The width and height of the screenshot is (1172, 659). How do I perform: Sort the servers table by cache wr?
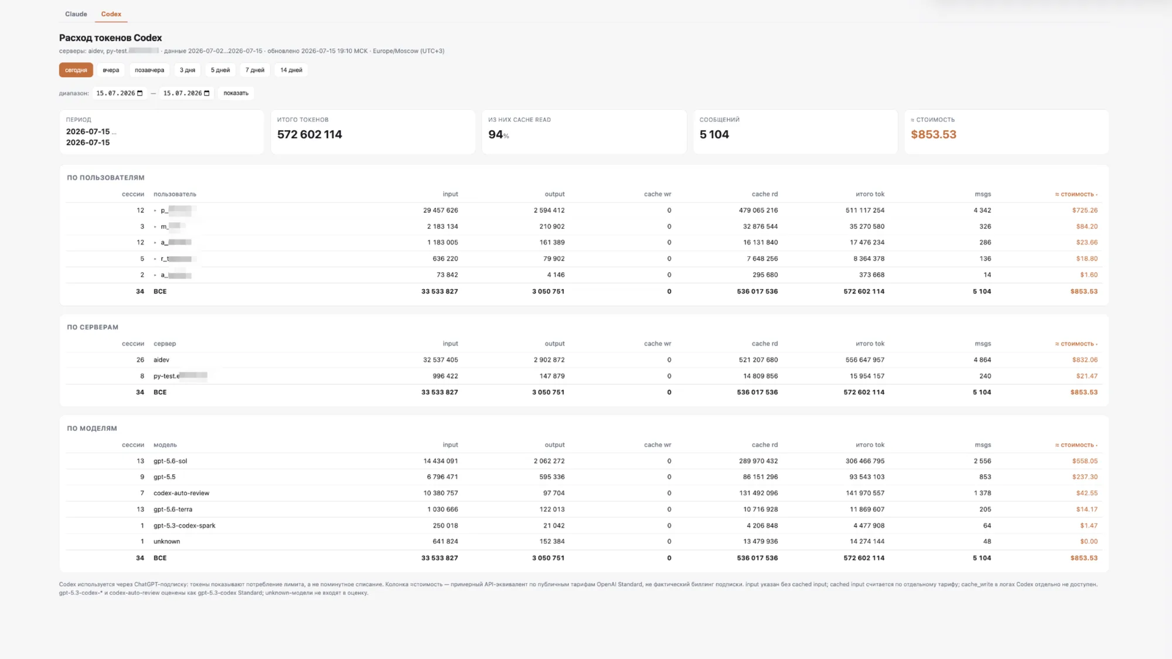[x=657, y=344]
